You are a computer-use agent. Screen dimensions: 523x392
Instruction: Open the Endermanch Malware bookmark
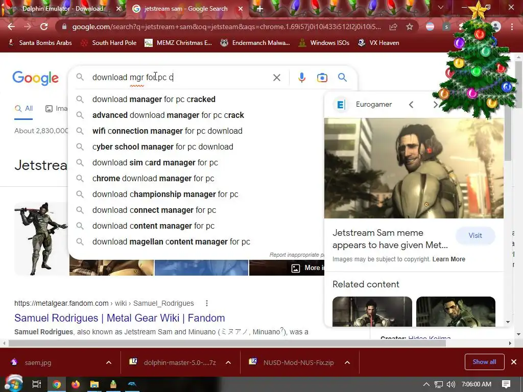pyautogui.click(x=255, y=43)
